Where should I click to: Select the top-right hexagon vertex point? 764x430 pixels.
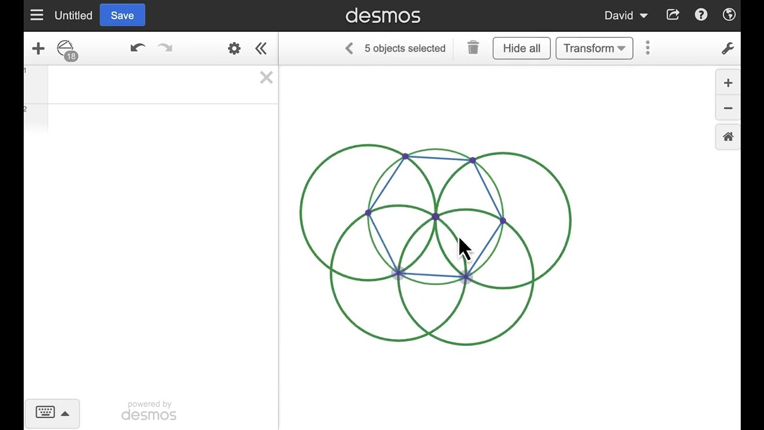tap(473, 160)
